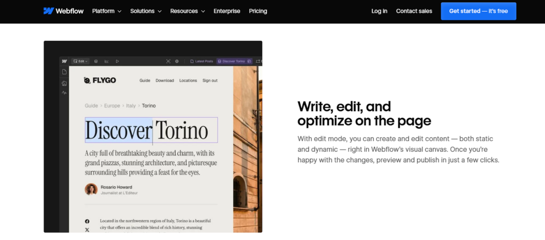545x240 pixels.
Task: Click the Journalist at L'Editeur caption
Action: tap(119, 193)
